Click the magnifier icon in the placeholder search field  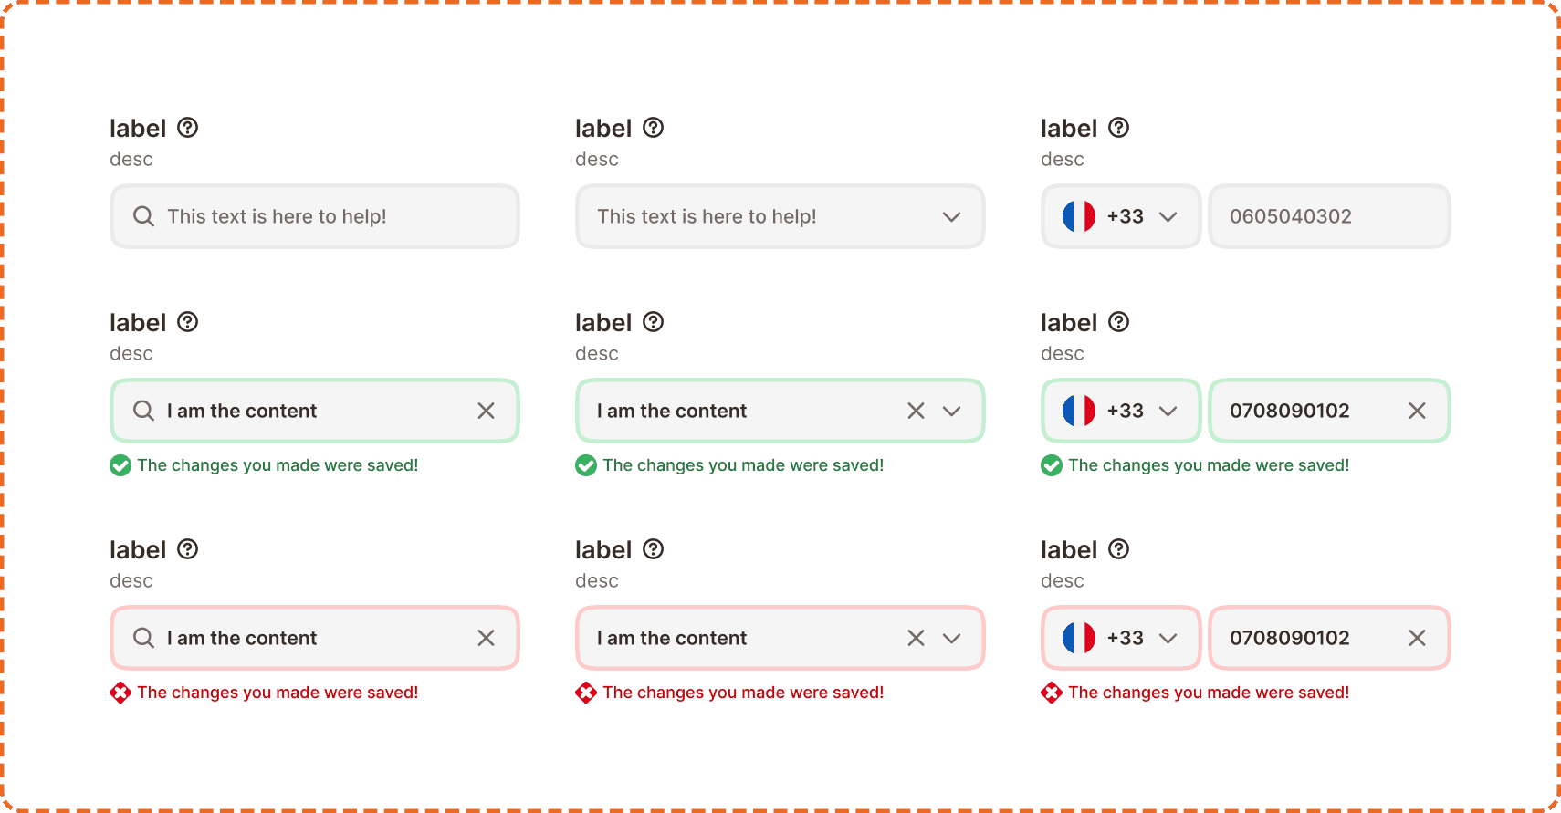[x=143, y=216]
